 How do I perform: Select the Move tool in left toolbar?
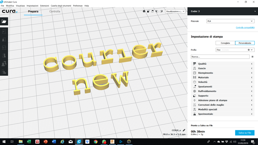coord(4,31)
